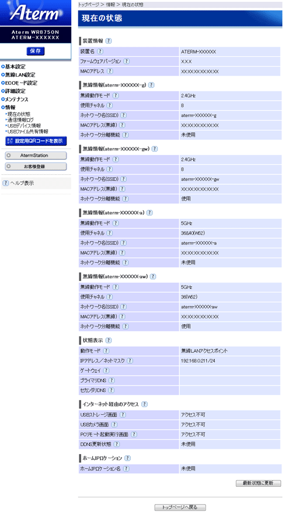Click 現在の状態 page title banner
The width and height of the screenshot is (292, 512).
click(x=180, y=18)
